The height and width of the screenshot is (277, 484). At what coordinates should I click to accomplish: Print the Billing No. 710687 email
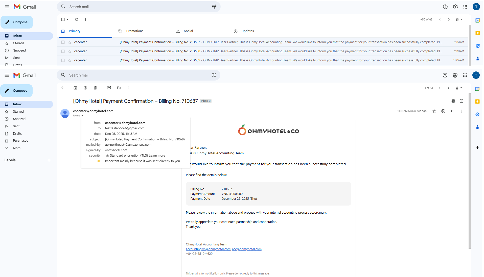[453, 101]
